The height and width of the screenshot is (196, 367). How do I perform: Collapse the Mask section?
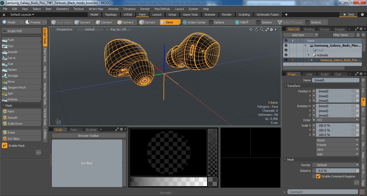pyautogui.click(x=4, y=106)
